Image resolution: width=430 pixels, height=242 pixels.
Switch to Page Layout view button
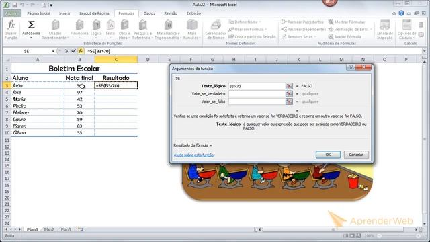[352, 236]
